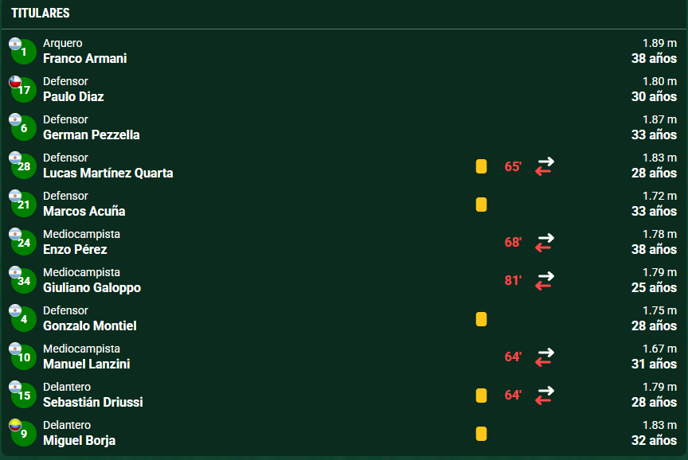Open German Pezzella's player name
The width and height of the screenshot is (688, 460).
click(92, 134)
